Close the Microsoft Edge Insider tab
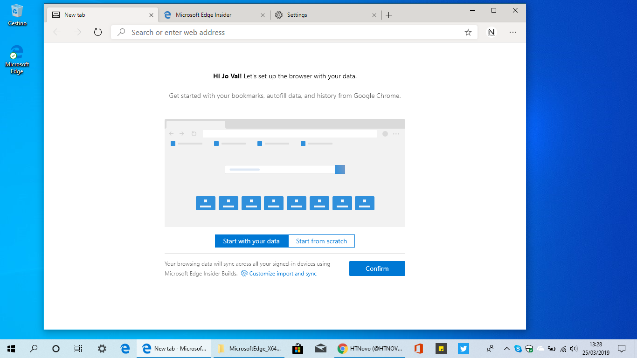Image resolution: width=637 pixels, height=358 pixels. (x=263, y=15)
